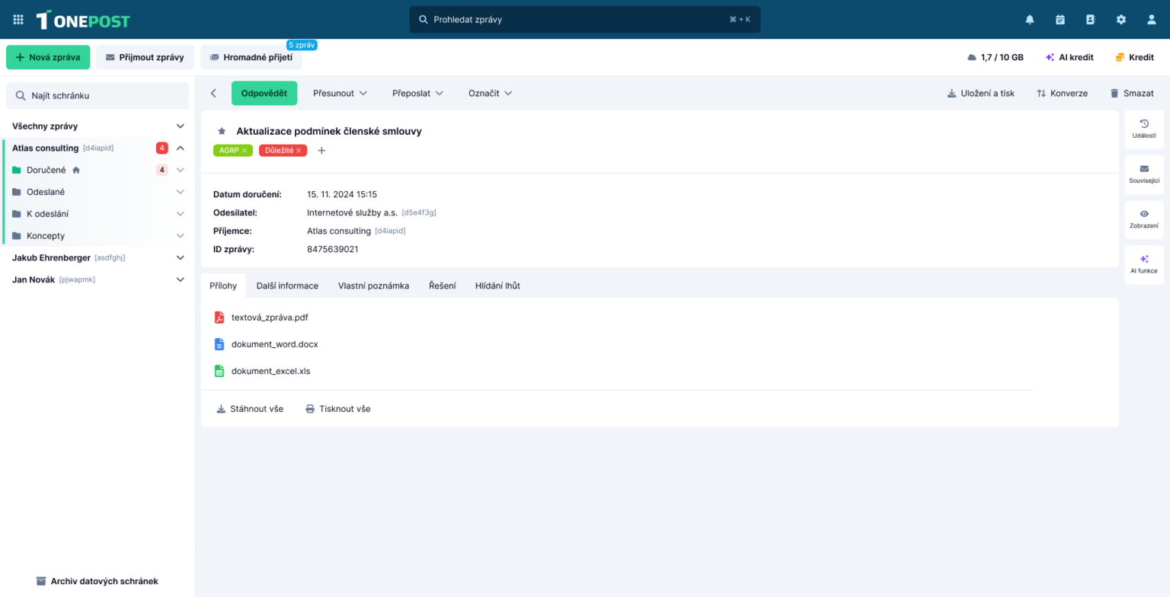
Task: Toggle the star on message subject
Action: pos(222,131)
